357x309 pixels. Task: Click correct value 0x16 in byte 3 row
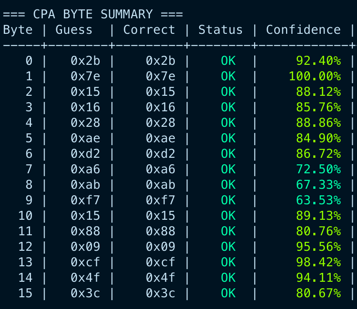[161, 107]
